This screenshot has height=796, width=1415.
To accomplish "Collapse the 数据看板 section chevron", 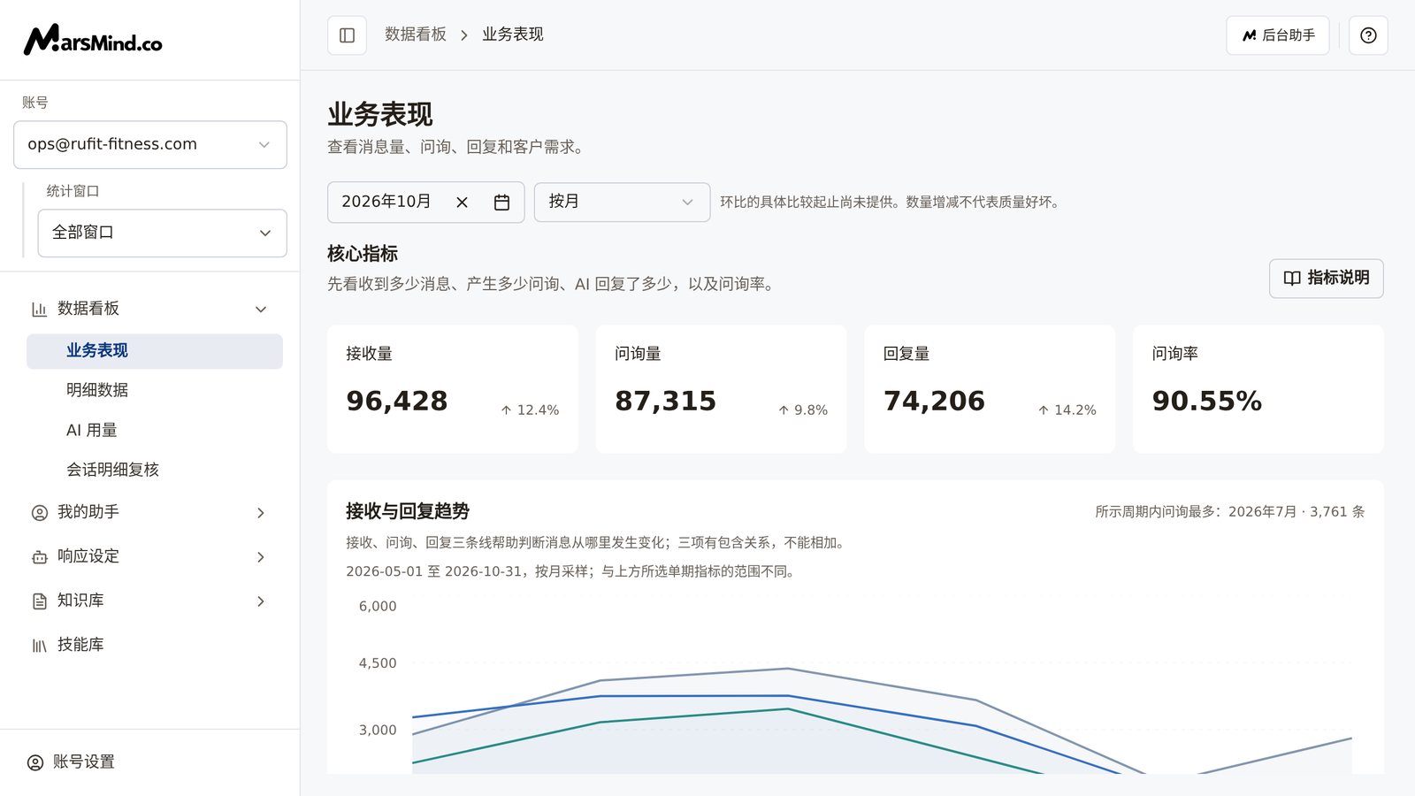I will point(261,310).
